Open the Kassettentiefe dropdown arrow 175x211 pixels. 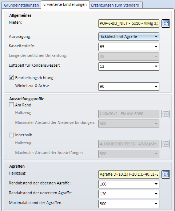[156, 47]
